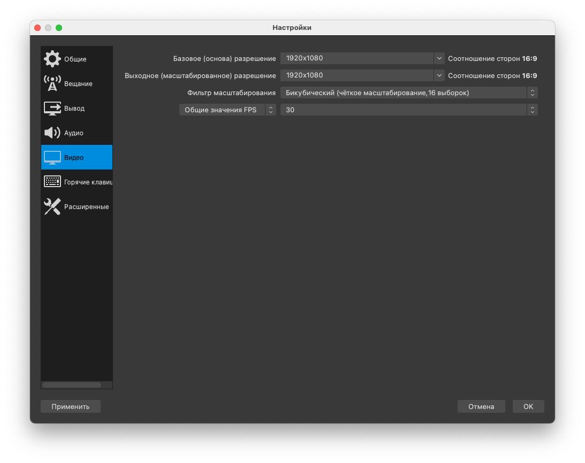Viewport: 585px width, 463px height.
Task: Click the wrench icon for Расширенные
Action: point(52,206)
